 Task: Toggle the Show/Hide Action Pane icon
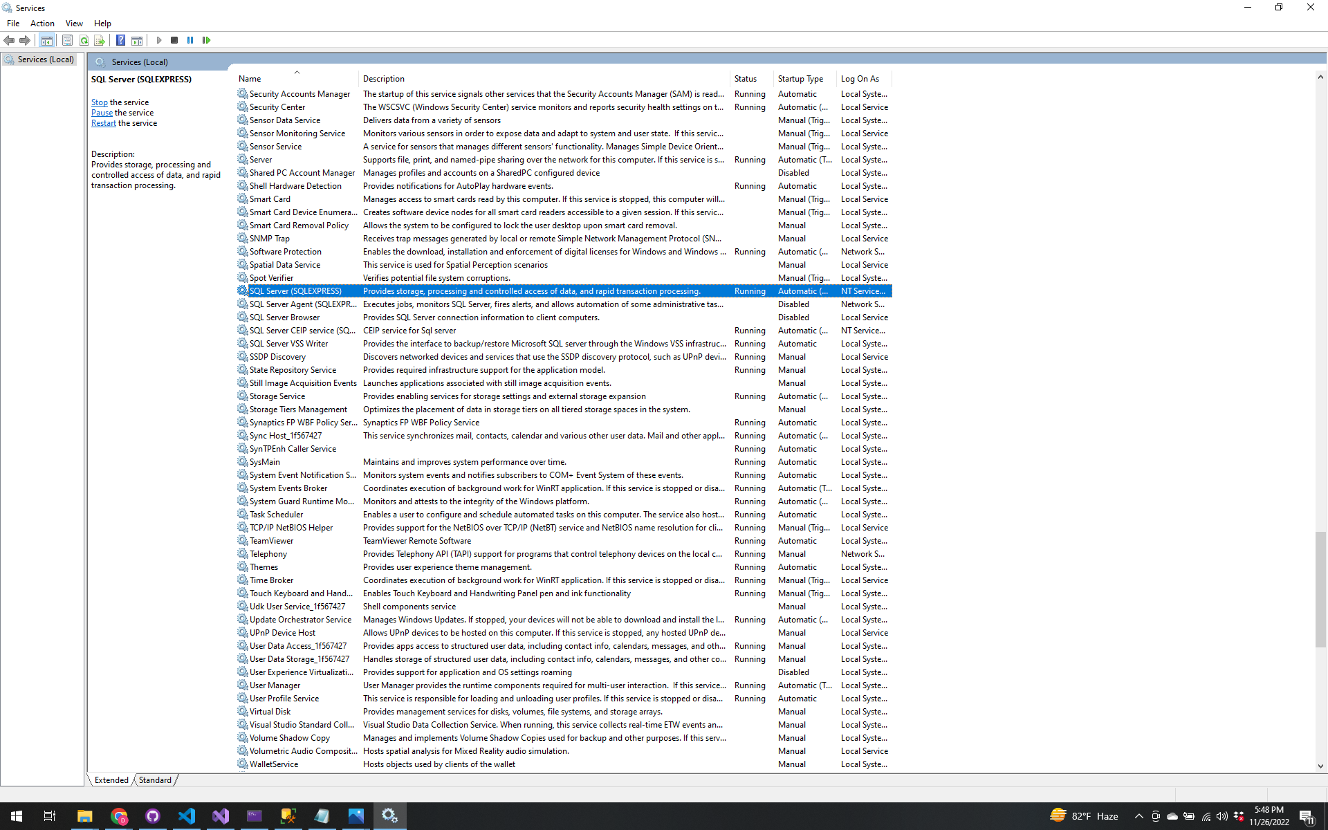tap(137, 40)
